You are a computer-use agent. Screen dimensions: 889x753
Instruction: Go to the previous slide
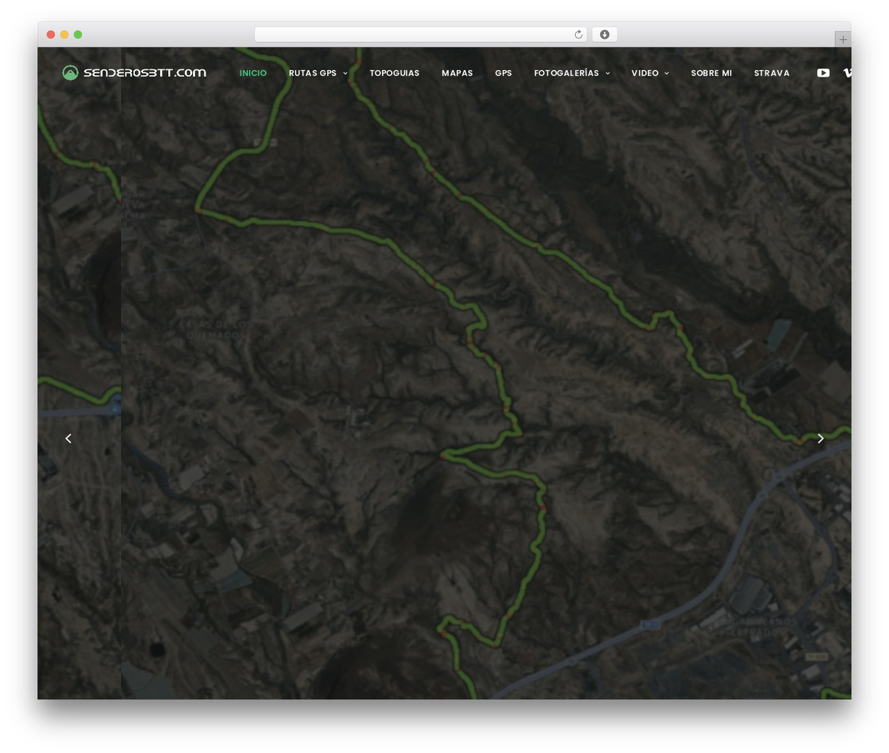[x=68, y=438]
